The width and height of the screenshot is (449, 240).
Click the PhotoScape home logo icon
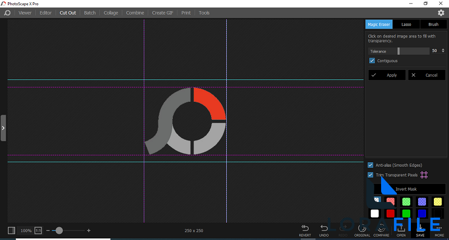pyautogui.click(x=7, y=13)
